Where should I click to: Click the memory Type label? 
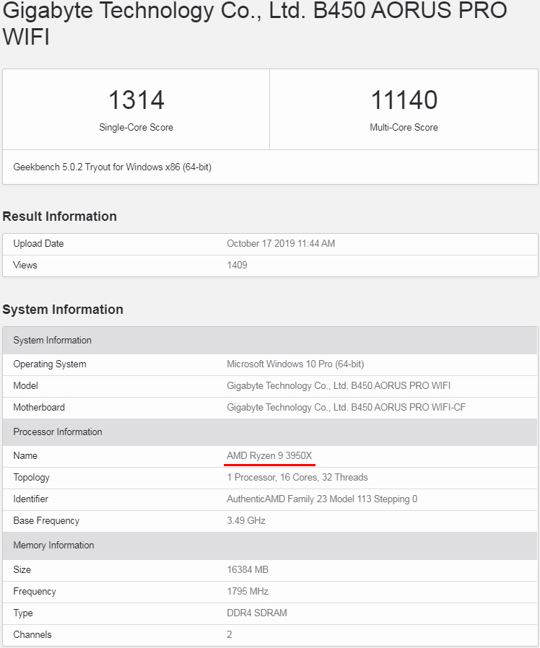coord(23,613)
